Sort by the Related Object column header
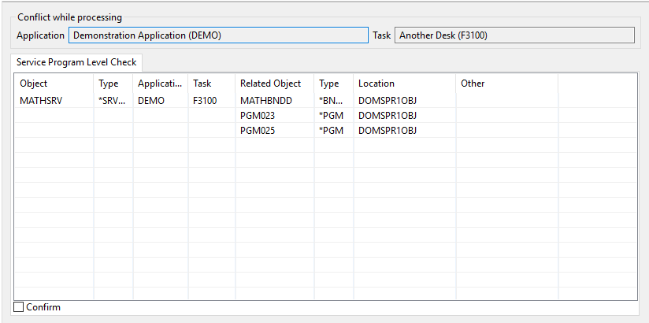649x323 pixels. (274, 84)
